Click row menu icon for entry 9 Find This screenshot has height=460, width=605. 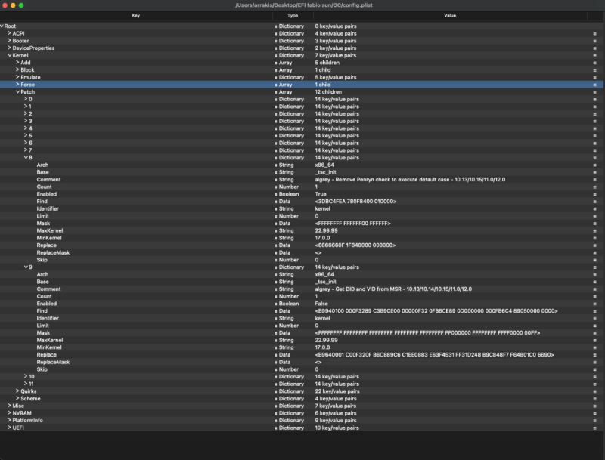point(594,311)
